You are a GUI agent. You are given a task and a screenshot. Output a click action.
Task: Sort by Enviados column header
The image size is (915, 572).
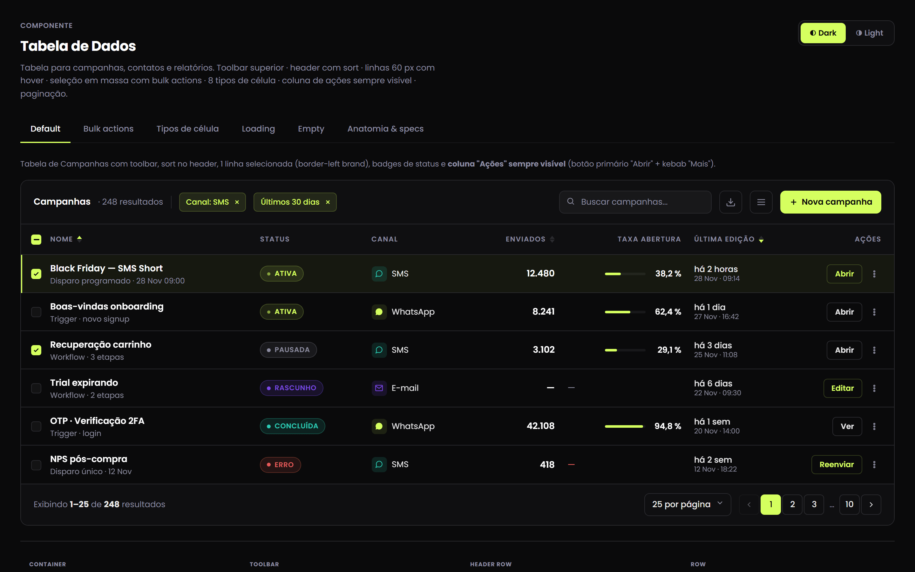(530, 239)
